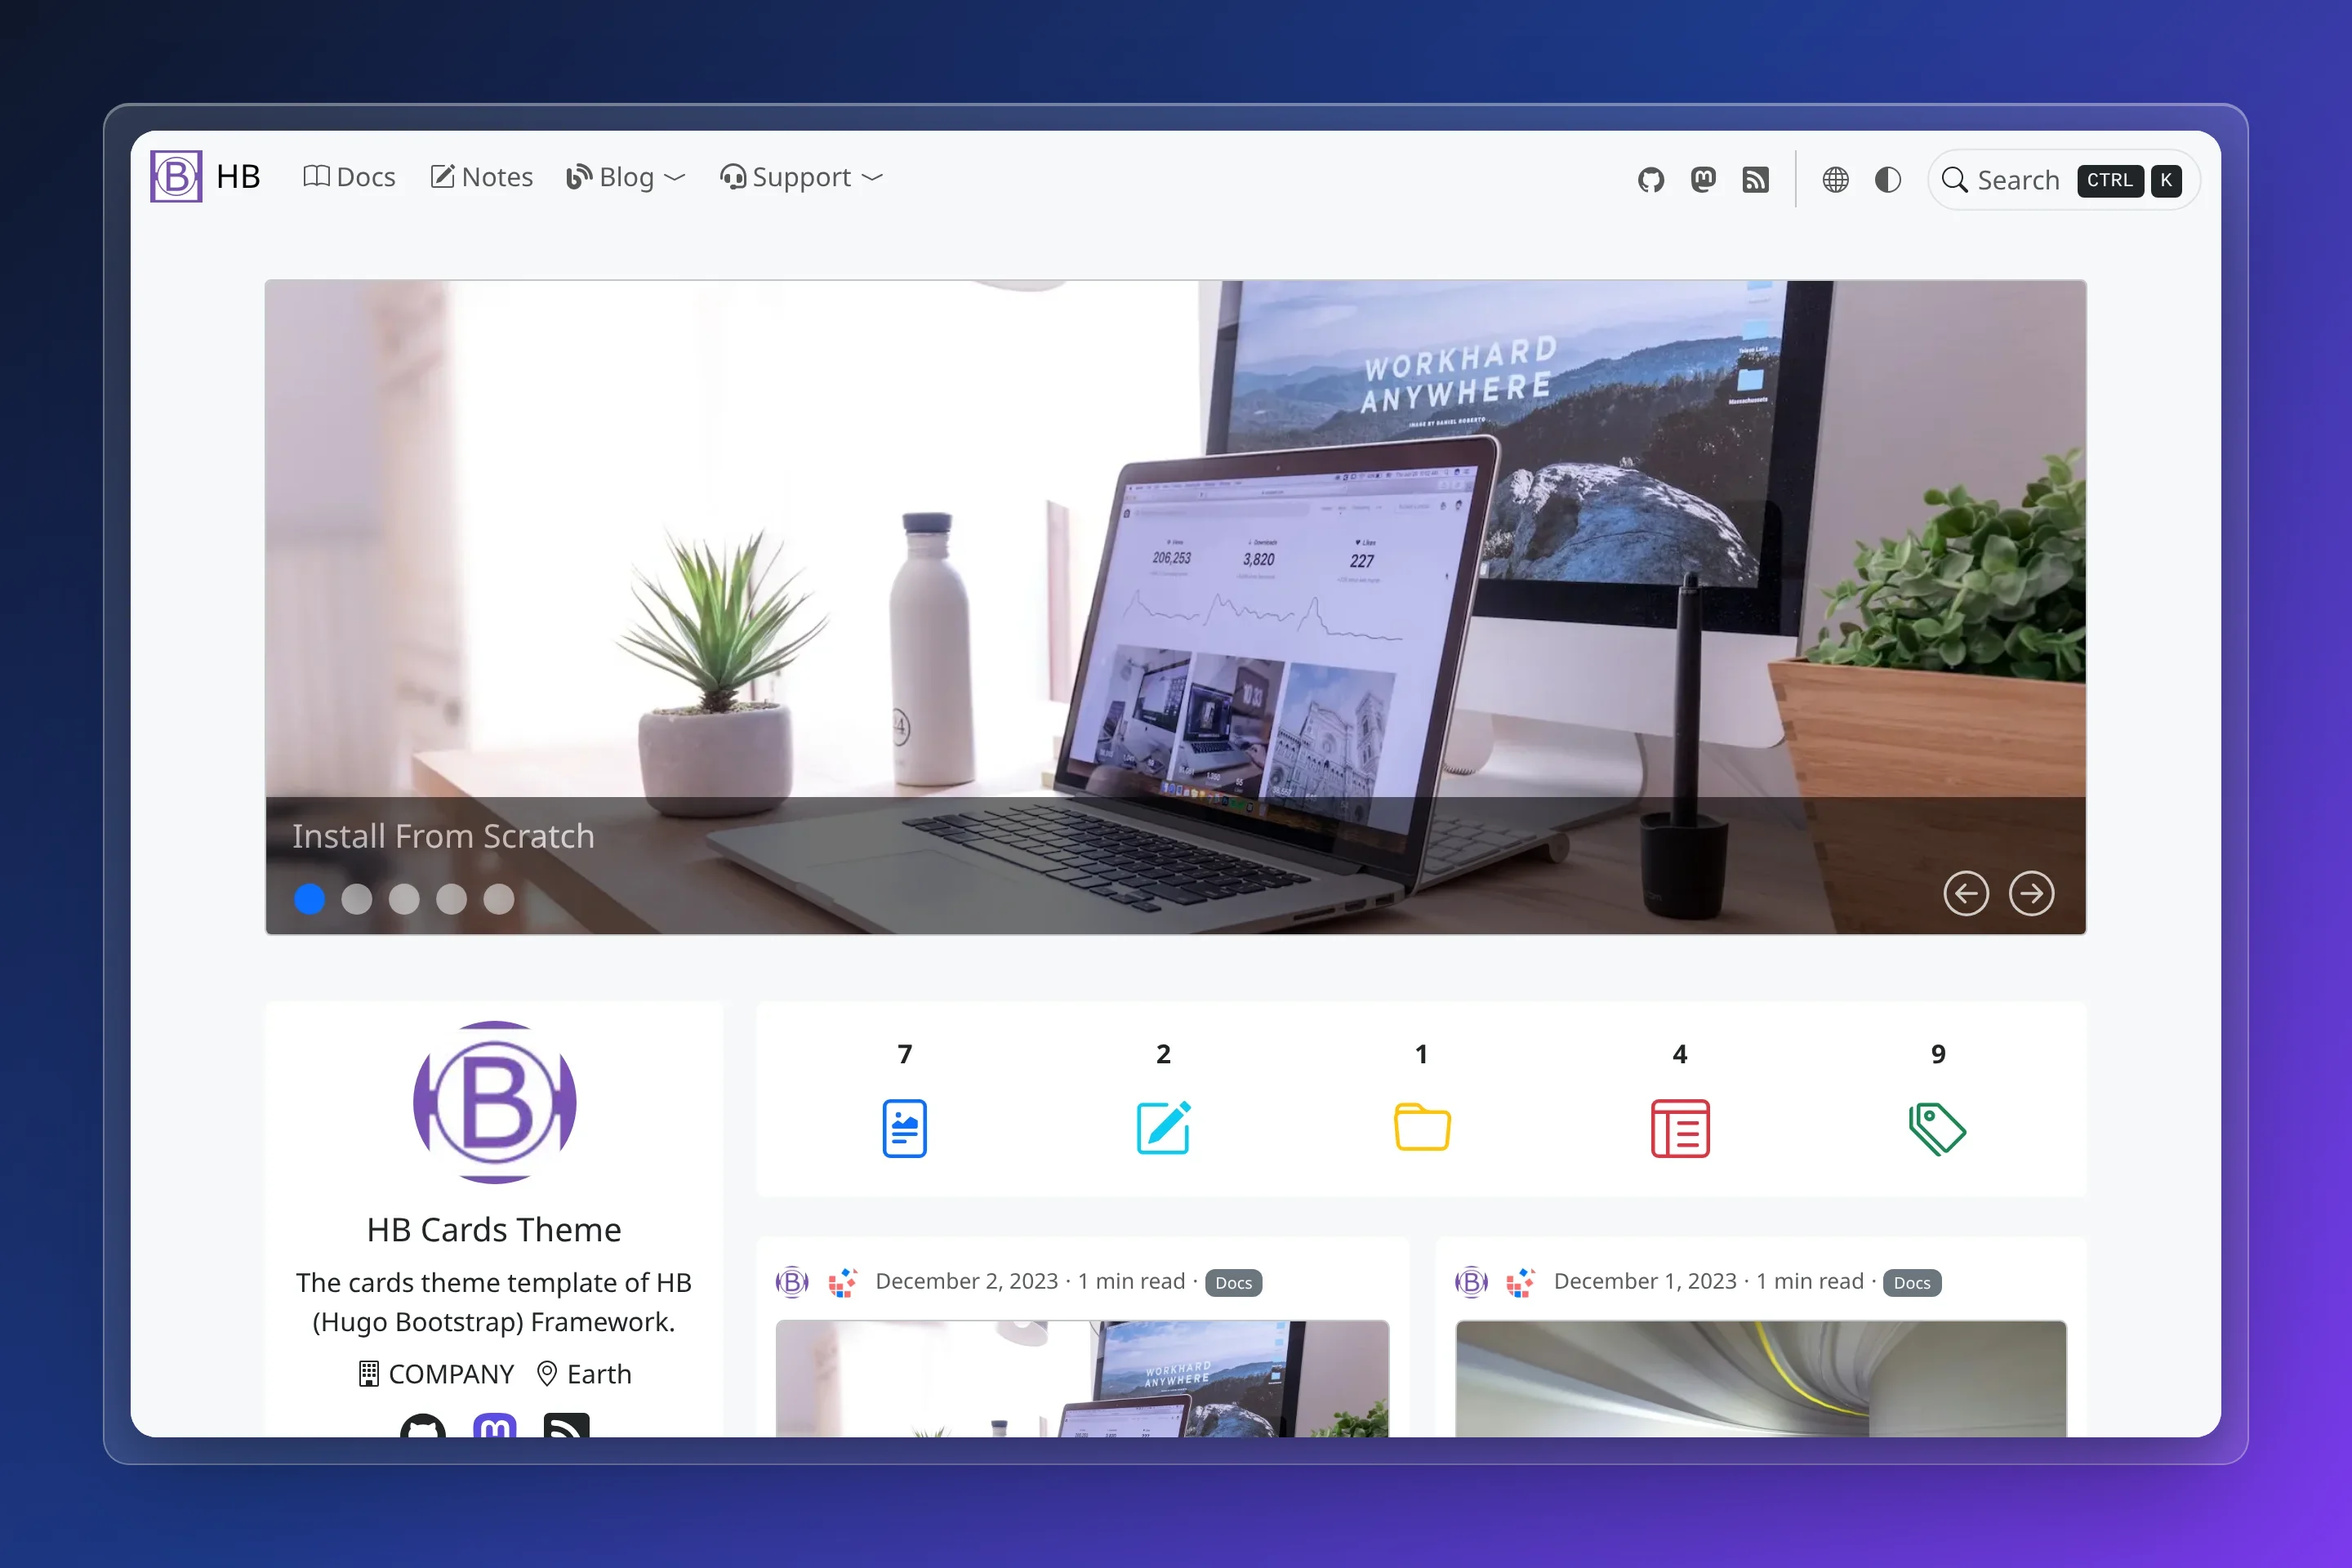Open the Docs menu item

(x=349, y=177)
